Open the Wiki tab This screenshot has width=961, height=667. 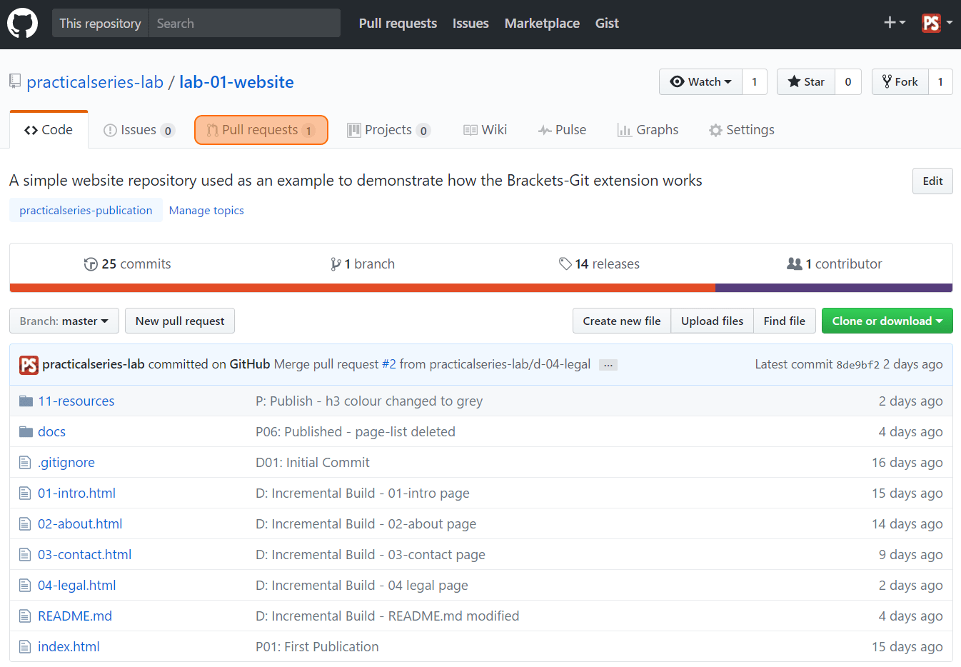485,130
